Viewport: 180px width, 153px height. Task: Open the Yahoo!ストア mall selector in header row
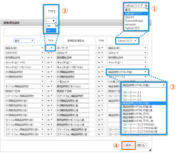coord(127,41)
